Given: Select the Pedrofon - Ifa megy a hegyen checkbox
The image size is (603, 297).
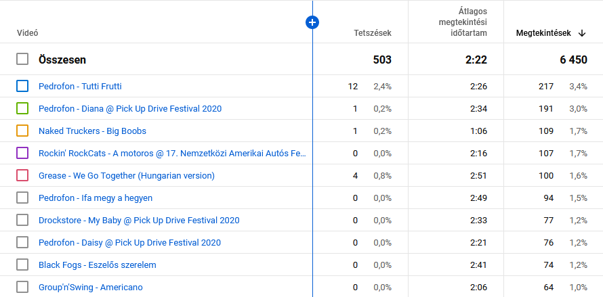Looking at the screenshot, I should tap(22, 198).
